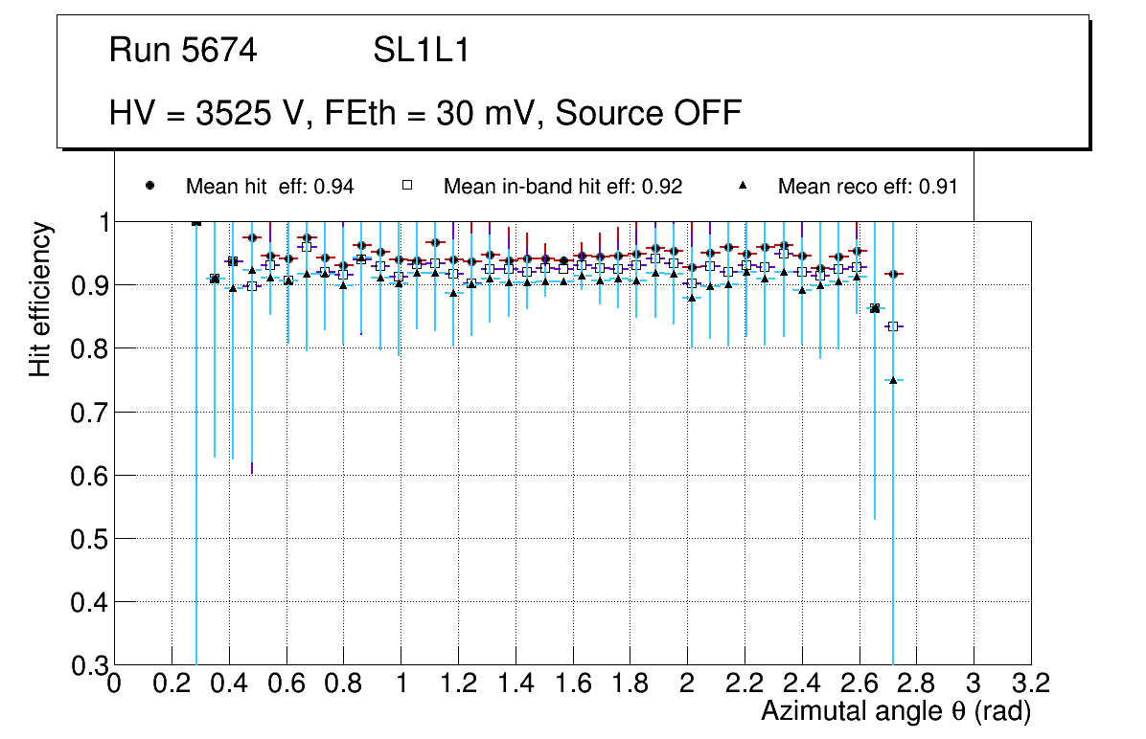Click the black triangle legend marker

click(743, 186)
